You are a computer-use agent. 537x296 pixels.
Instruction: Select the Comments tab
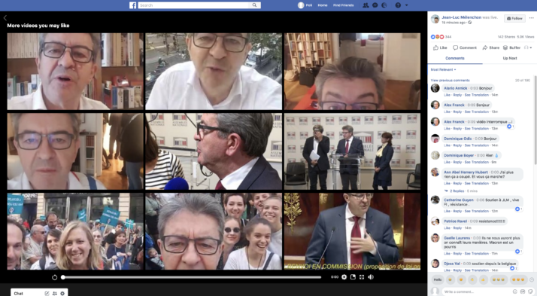click(455, 58)
